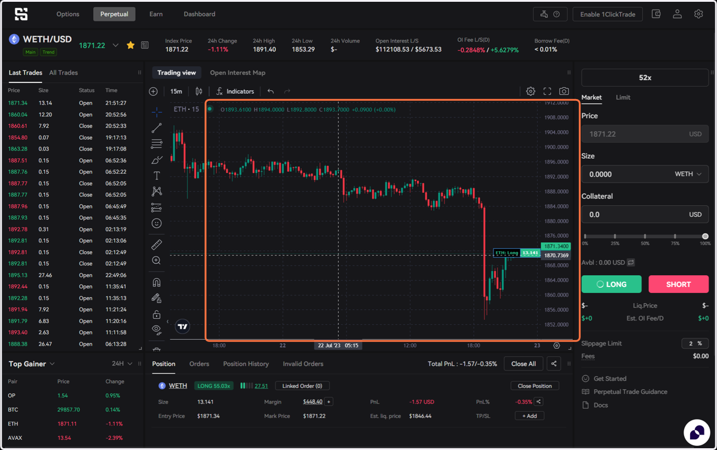
Task: Click the Fees link
Action: coord(588,356)
